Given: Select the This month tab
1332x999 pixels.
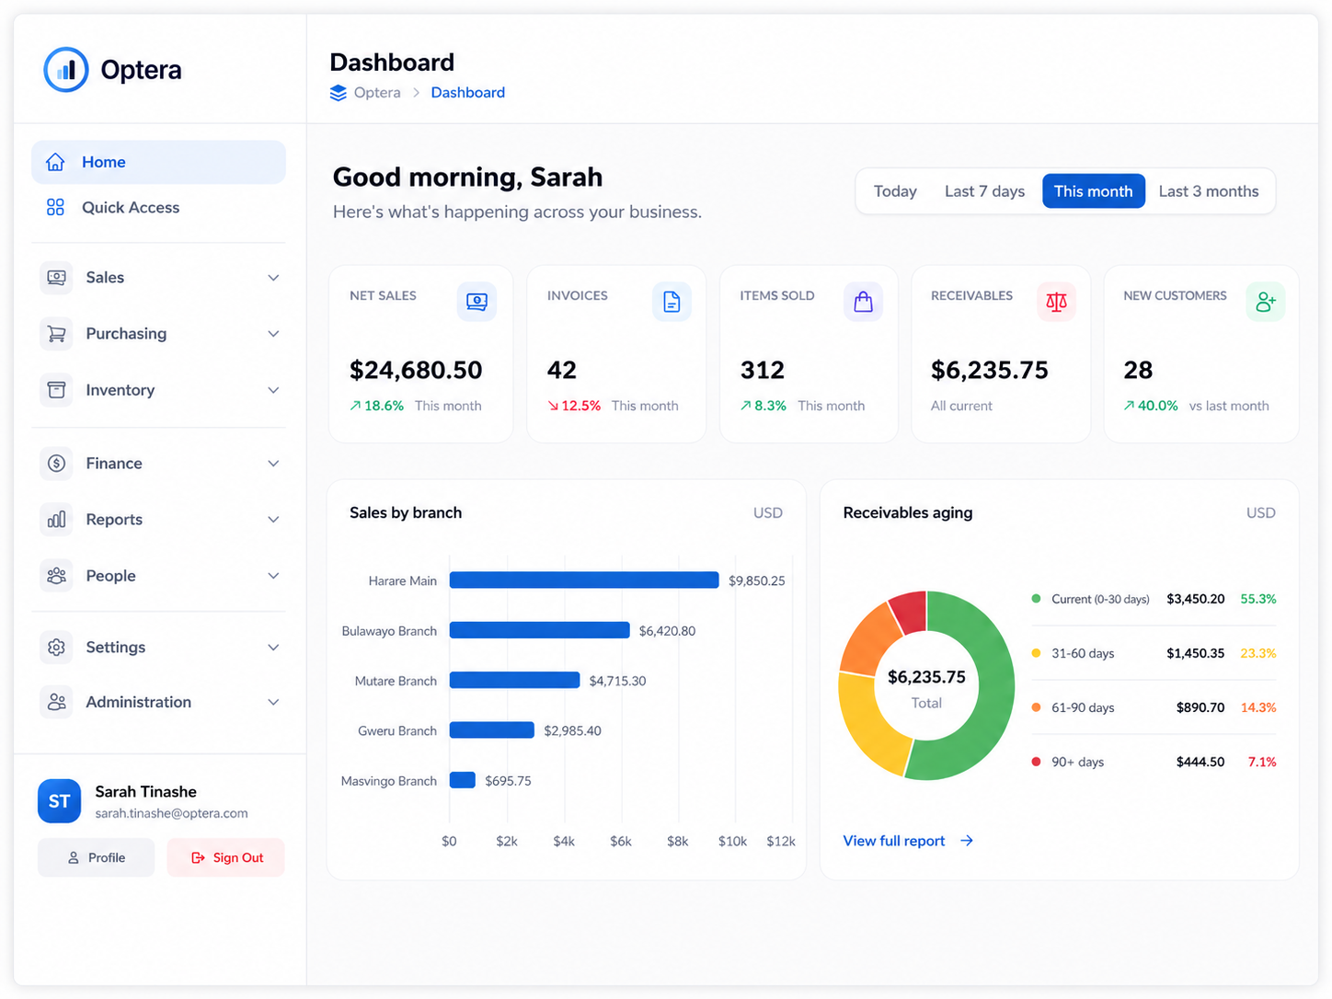Looking at the screenshot, I should click(1093, 191).
